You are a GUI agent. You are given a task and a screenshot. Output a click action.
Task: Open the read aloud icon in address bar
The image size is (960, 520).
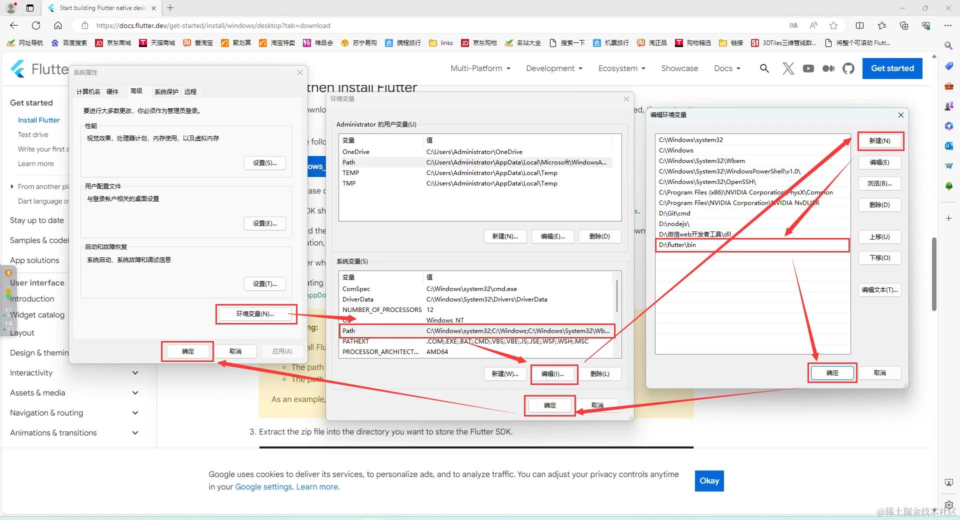coord(814,25)
